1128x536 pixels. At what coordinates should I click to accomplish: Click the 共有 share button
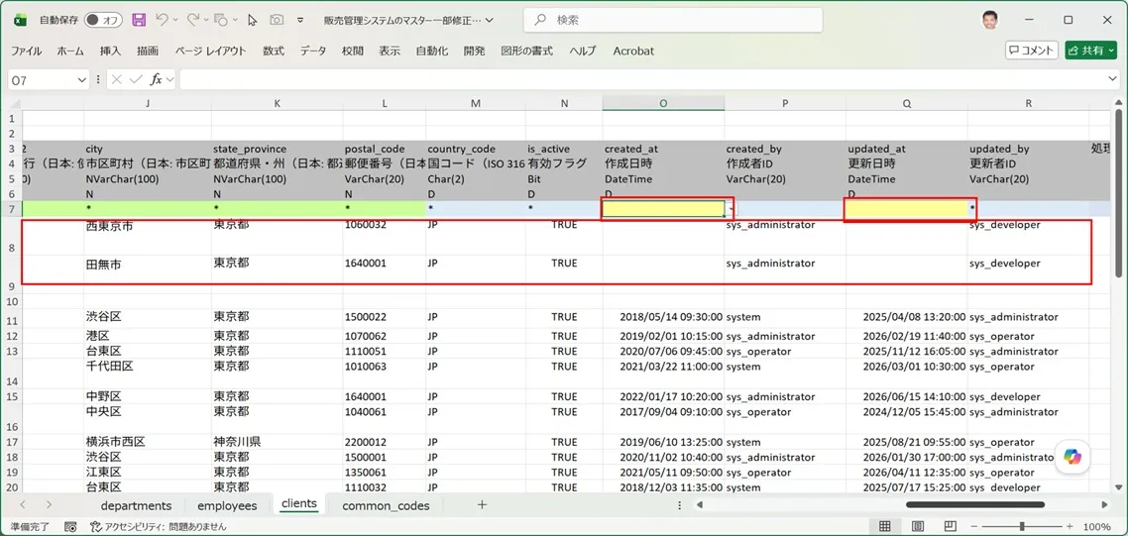pyautogui.click(x=1091, y=51)
